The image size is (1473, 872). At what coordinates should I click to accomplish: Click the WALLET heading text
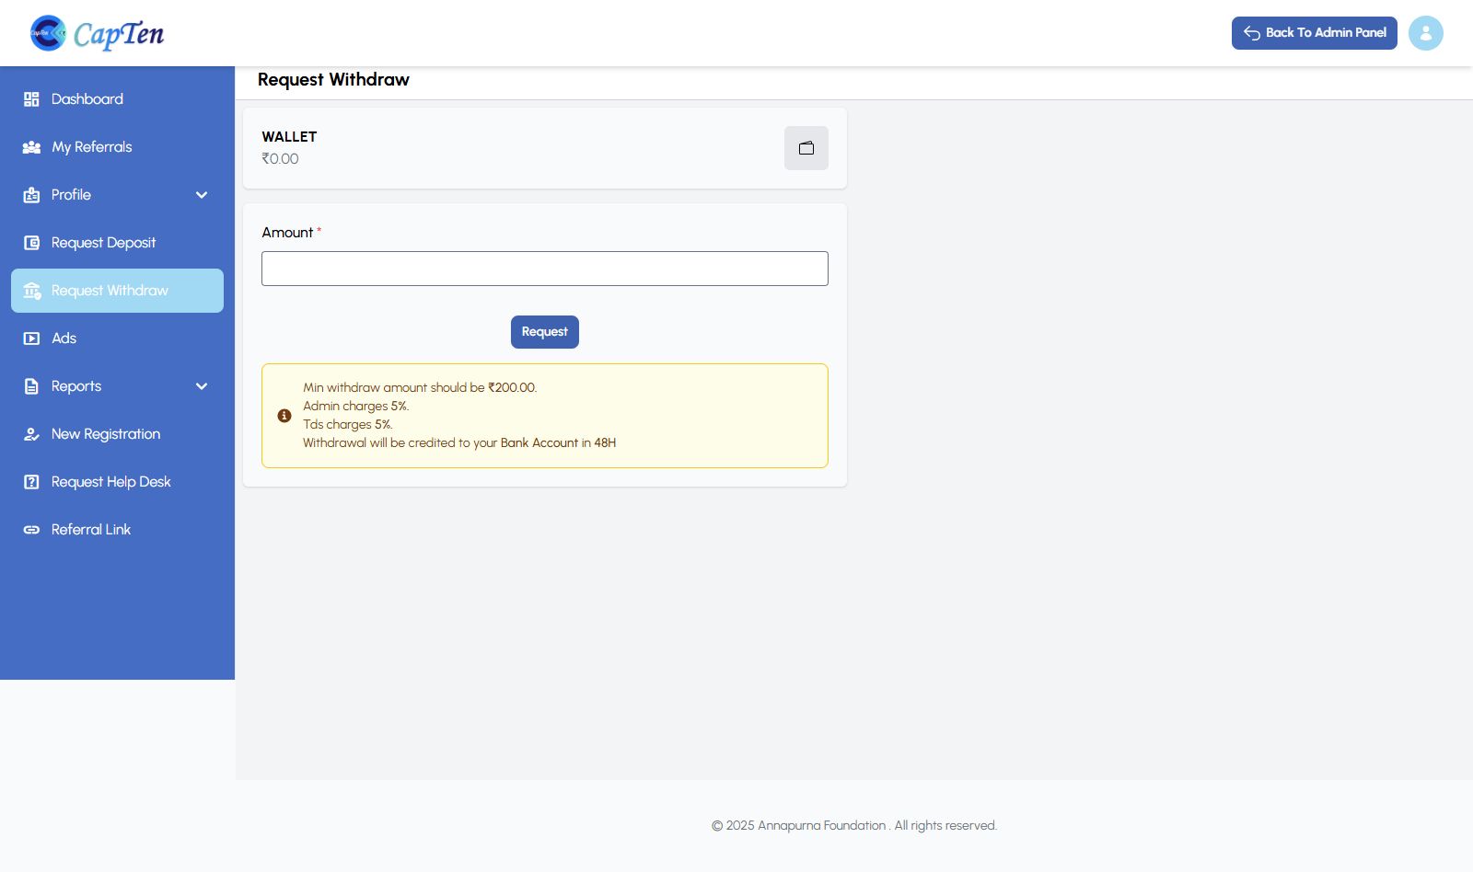click(x=289, y=137)
